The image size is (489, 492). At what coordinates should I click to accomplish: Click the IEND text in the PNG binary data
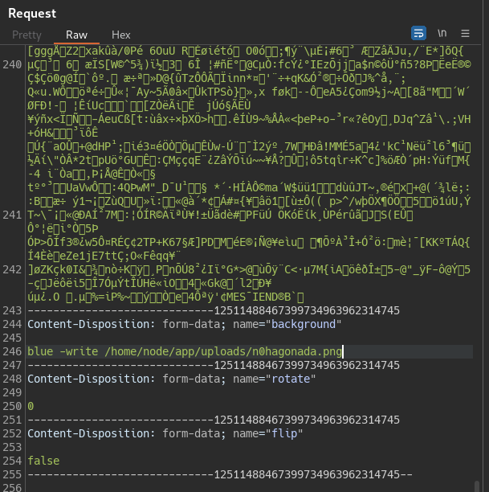pos(265,297)
